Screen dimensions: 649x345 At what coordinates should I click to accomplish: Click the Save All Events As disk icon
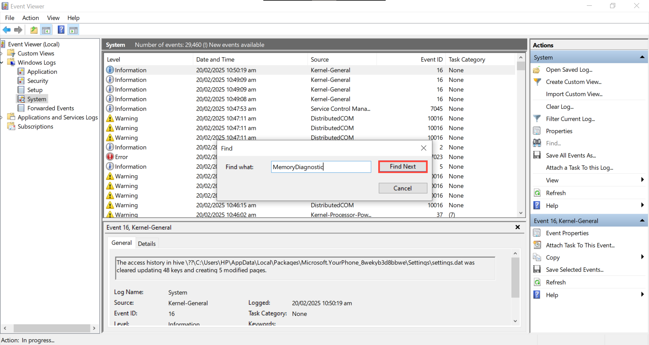point(537,155)
